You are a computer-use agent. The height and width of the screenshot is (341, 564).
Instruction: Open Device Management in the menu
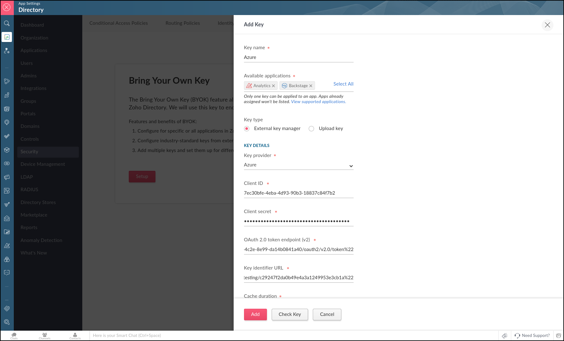[x=43, y=164]
